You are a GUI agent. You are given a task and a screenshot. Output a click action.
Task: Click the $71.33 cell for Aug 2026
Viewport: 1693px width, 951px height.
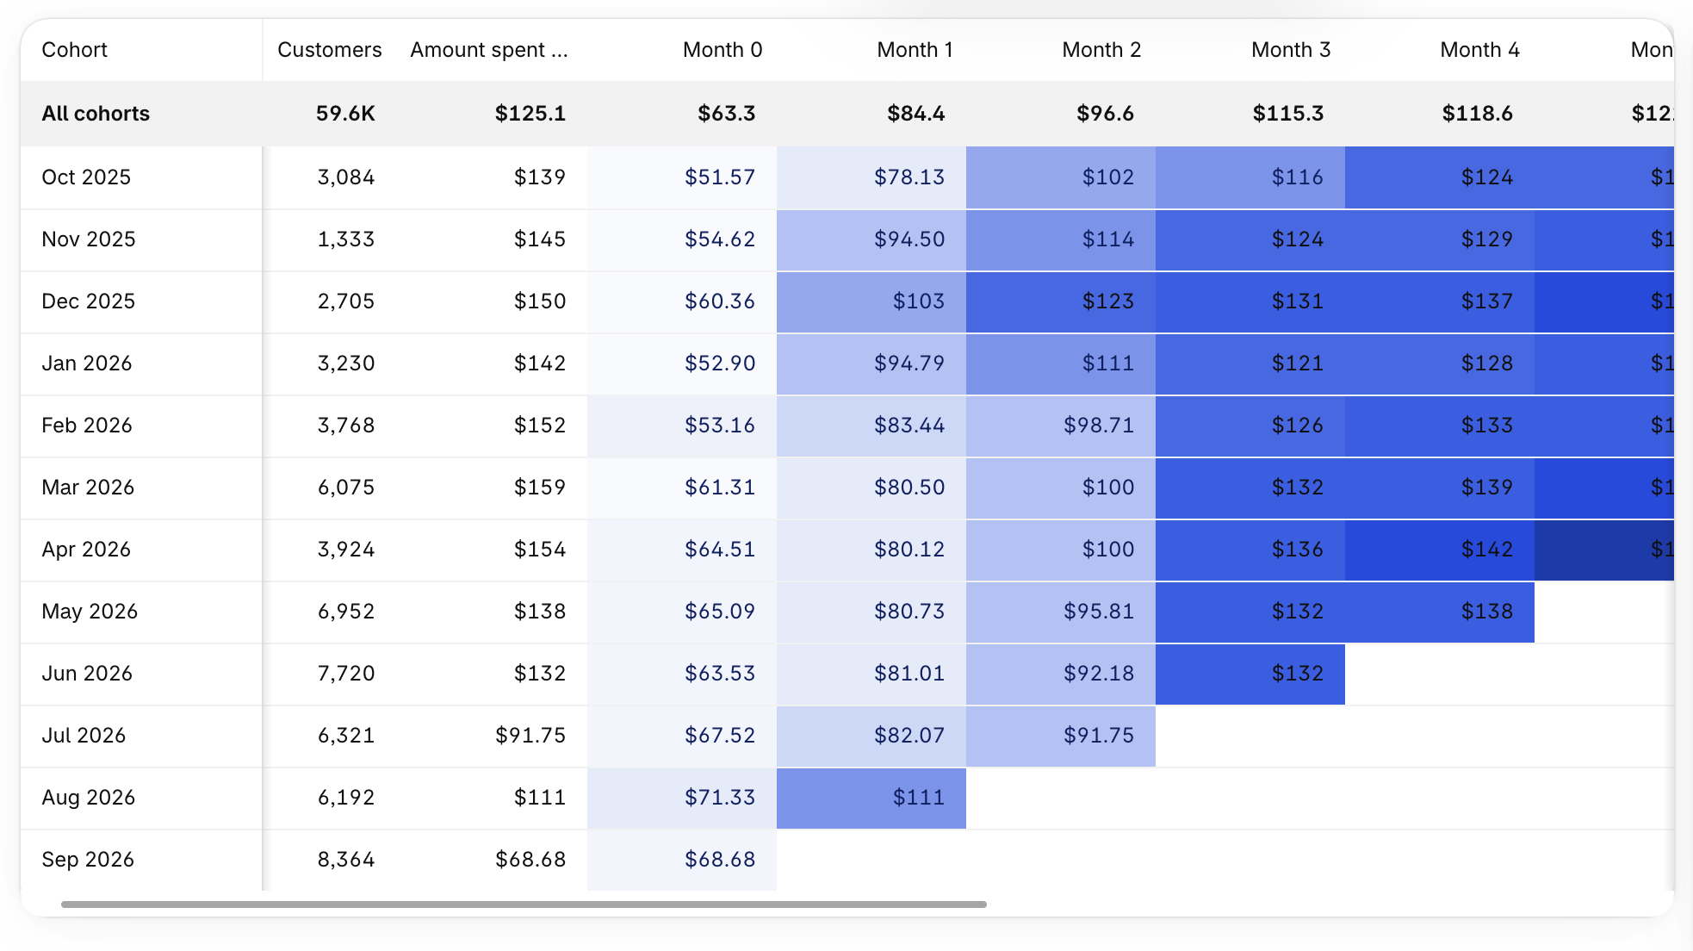[682, 798]
